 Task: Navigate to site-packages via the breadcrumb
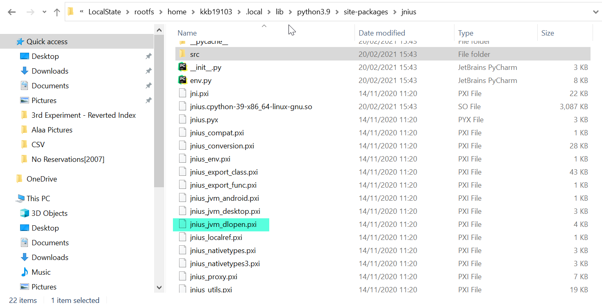366,12
